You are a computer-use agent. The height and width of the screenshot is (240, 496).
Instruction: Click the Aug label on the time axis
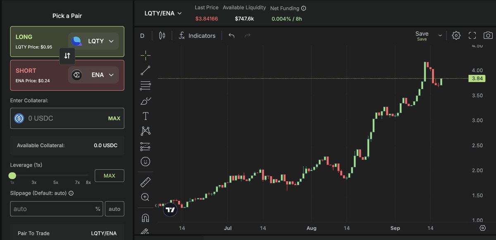tap(312, 228)
